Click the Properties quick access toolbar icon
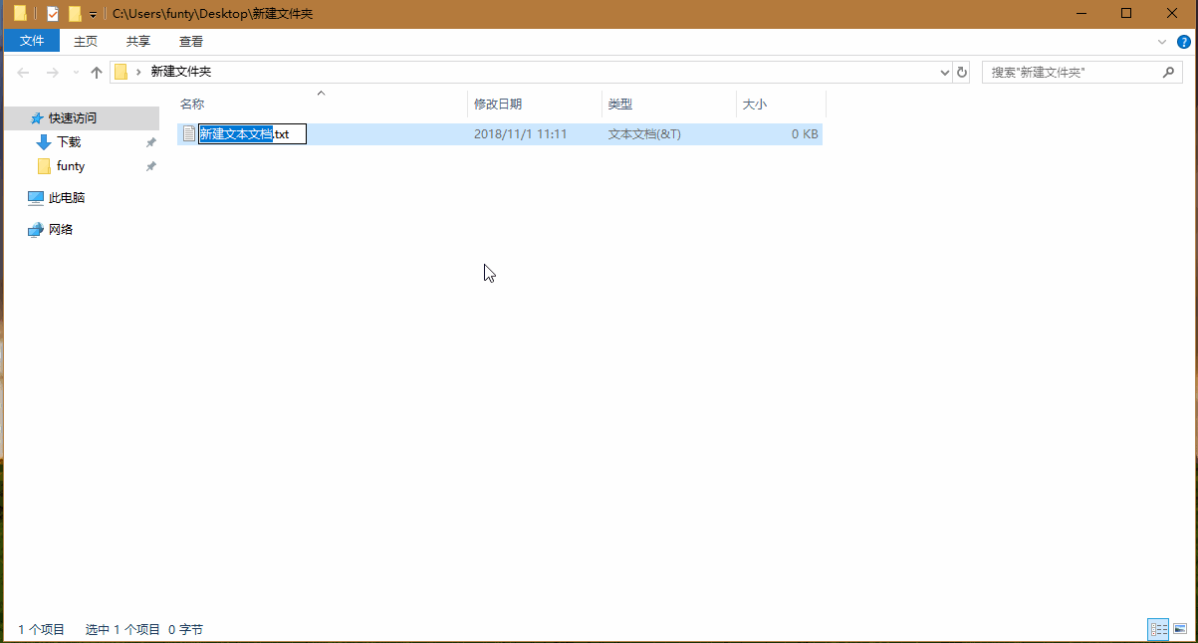This screenshot has height=643, width=1198. [53, 14]
